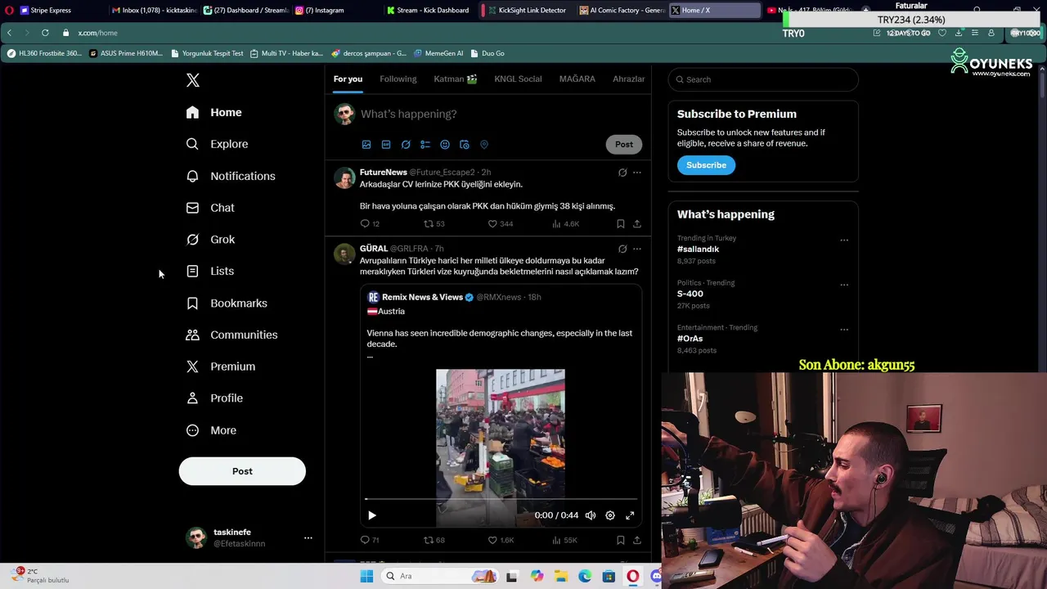Click Grok icon on GÜRAL post
The image size is (1047, 589).
tap(622, 249)
